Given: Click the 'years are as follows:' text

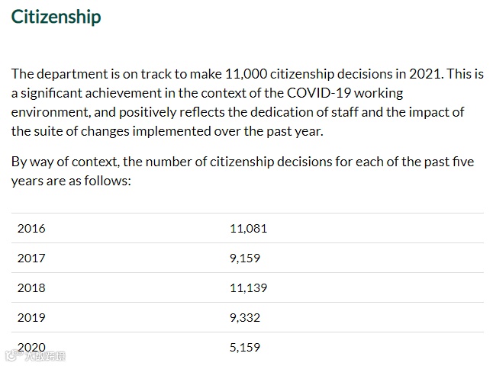Looking at the screenshot, I should (71, 181).
